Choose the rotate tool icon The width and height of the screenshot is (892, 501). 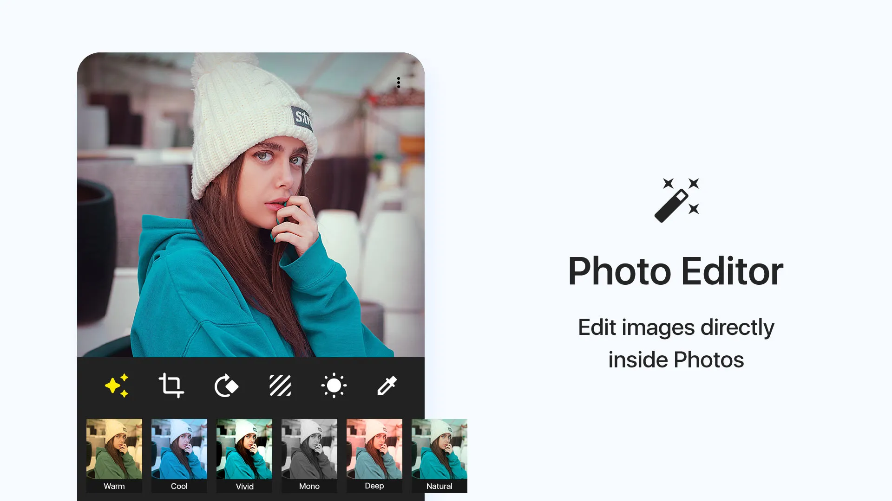click(226, 385)
